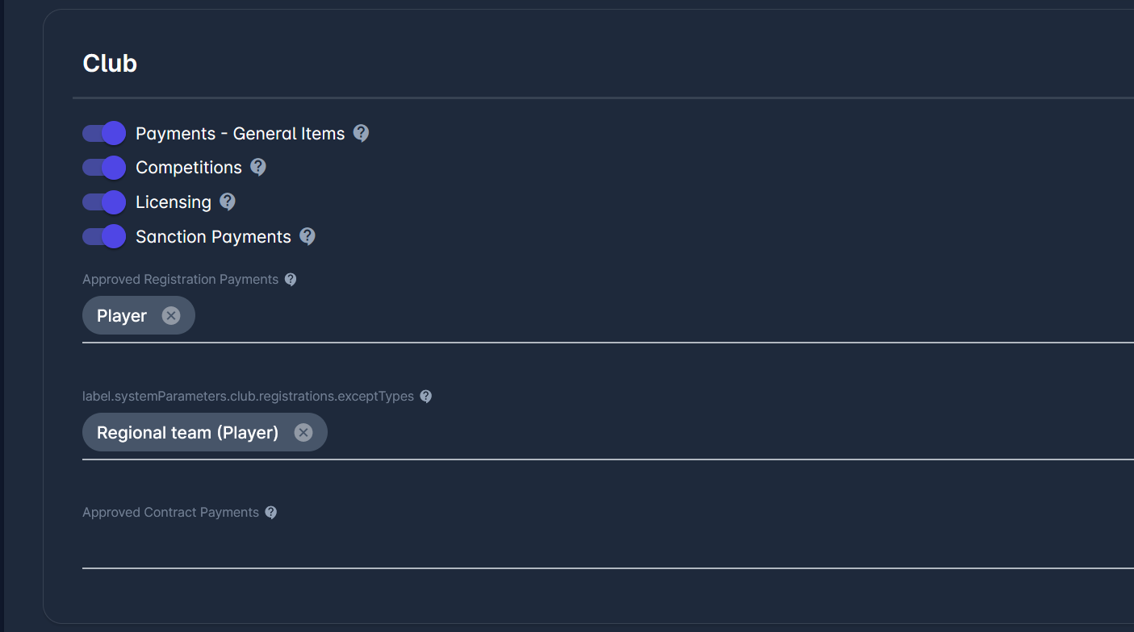The width and height of the screenshot is (1134, 632).
Task: Click the exceptTypes help question mark
Action: [425, 396]
